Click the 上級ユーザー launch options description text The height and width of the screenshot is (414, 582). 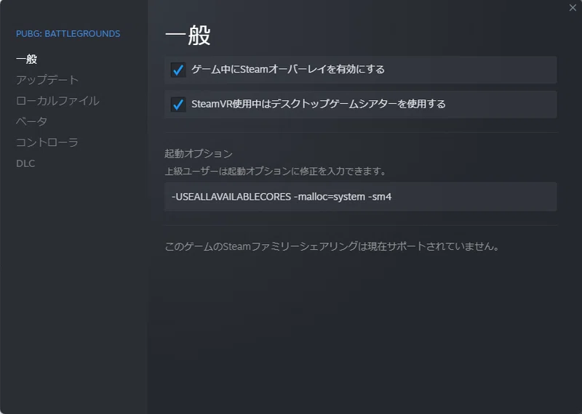click(x=275, y=172)
